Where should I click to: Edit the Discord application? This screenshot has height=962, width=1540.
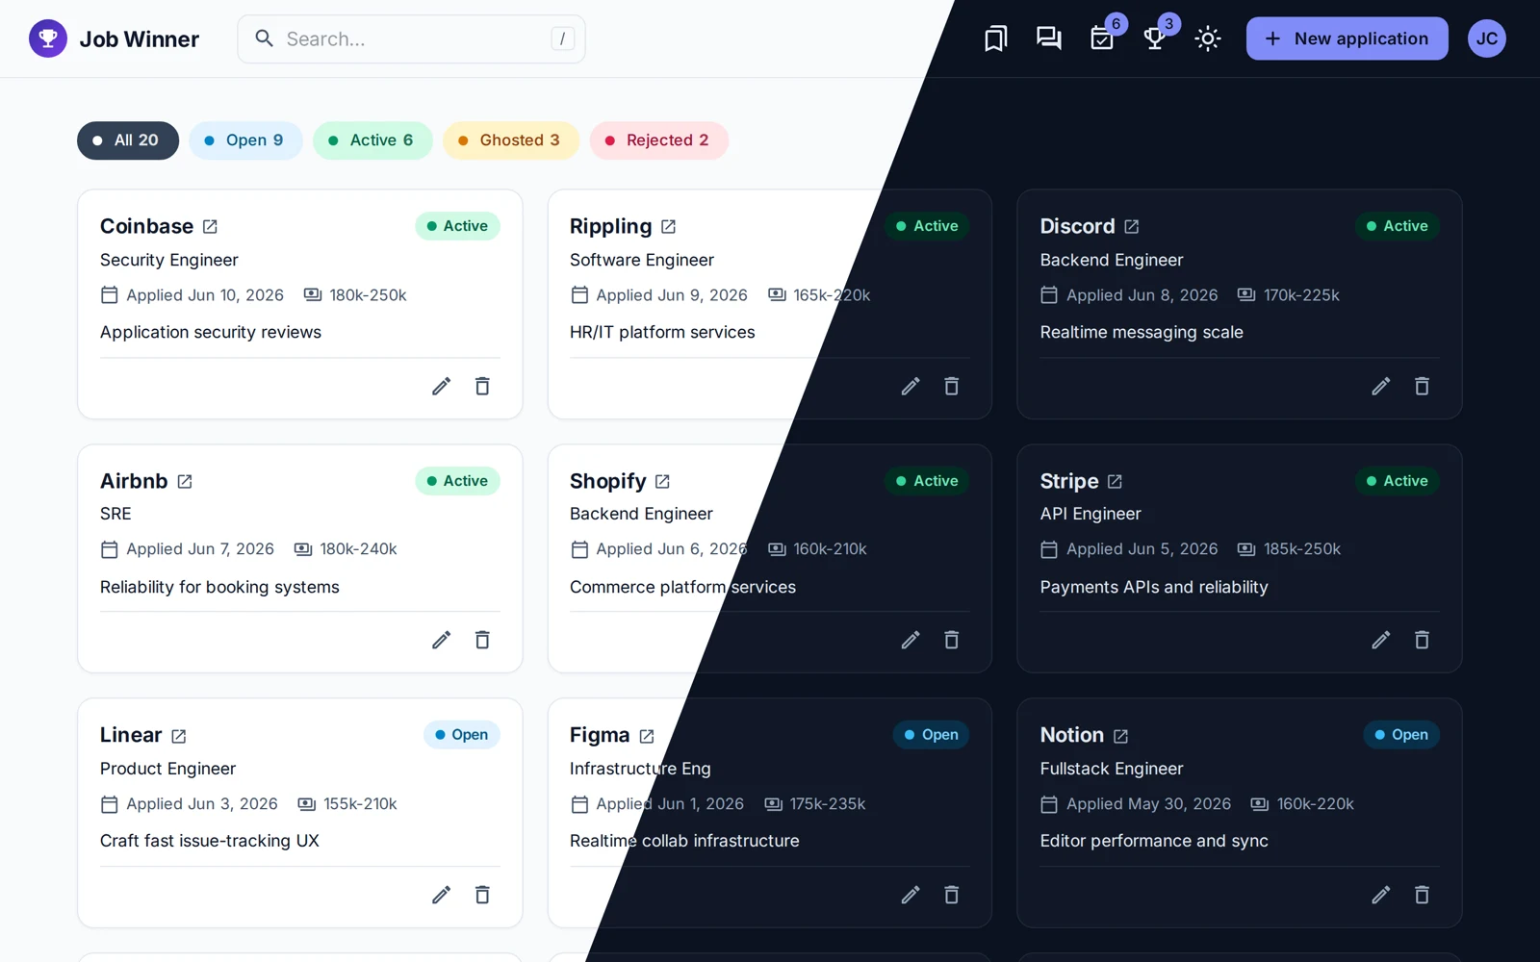(1380, 387)
